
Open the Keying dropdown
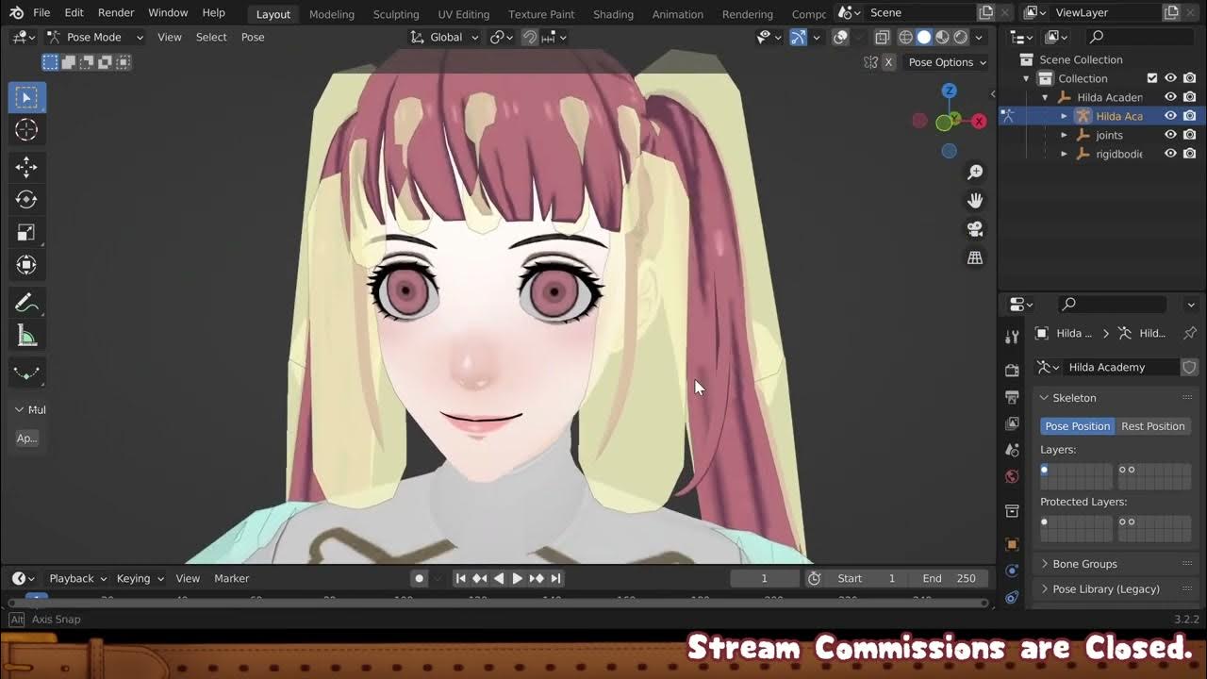click(140, 578)
